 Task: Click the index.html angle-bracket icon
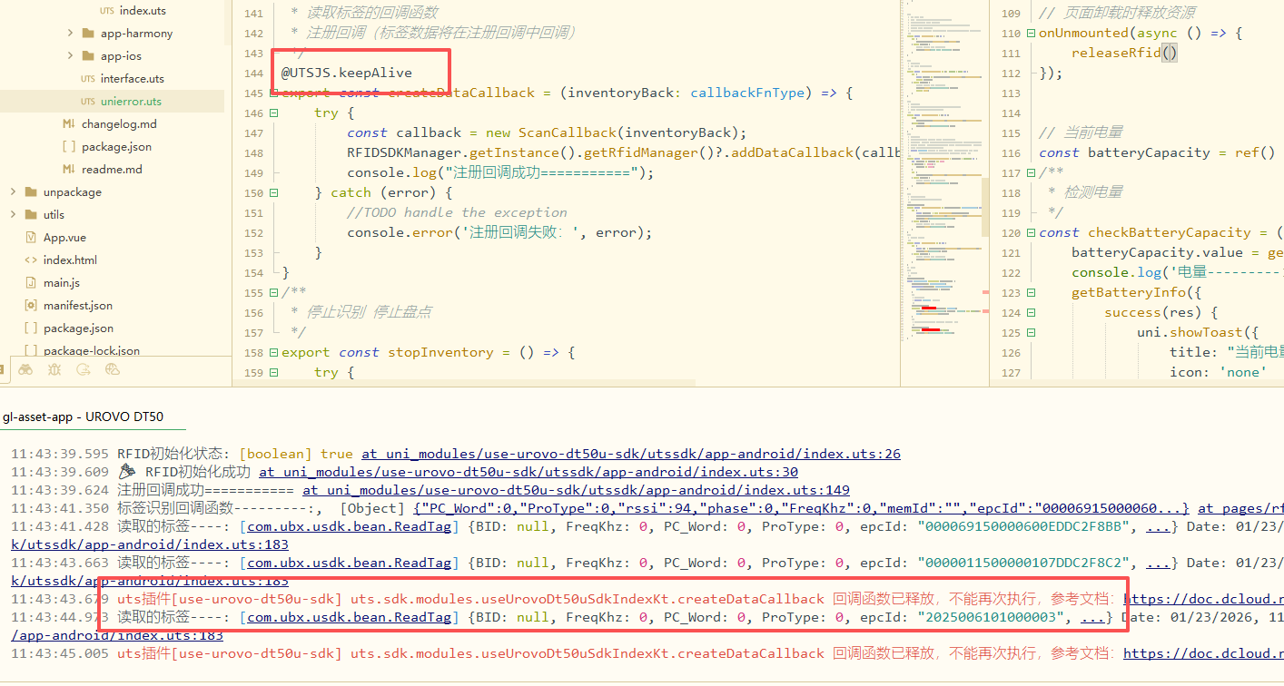31,260
